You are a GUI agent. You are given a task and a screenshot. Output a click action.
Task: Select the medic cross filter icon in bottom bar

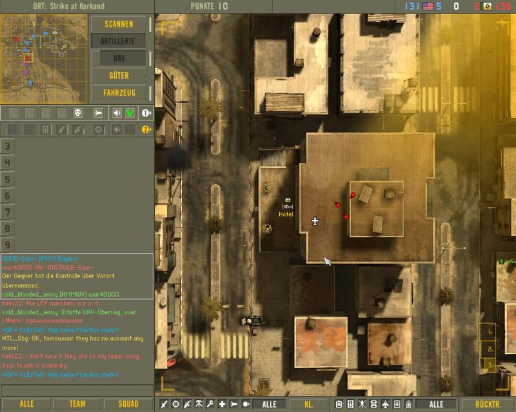pos(222,404)
